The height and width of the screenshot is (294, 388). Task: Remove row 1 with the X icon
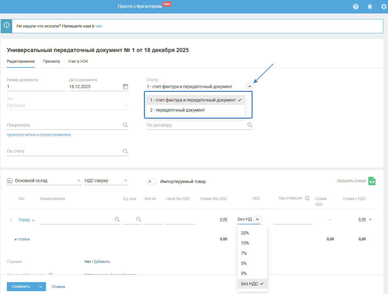370,219
